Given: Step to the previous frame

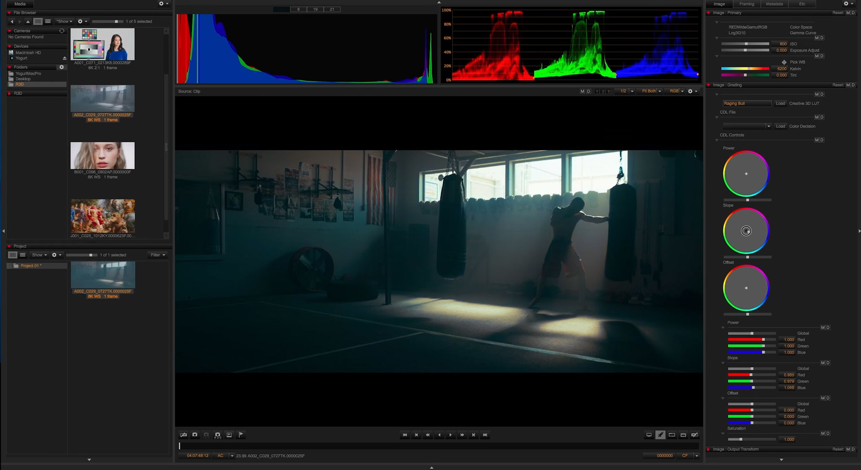Looking at the screenshot, I should [x=416, y=435].
